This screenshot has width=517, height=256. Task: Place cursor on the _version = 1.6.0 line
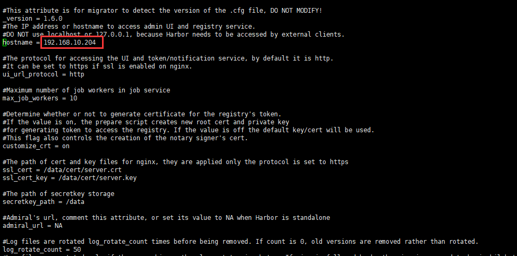tap(32, 19)
